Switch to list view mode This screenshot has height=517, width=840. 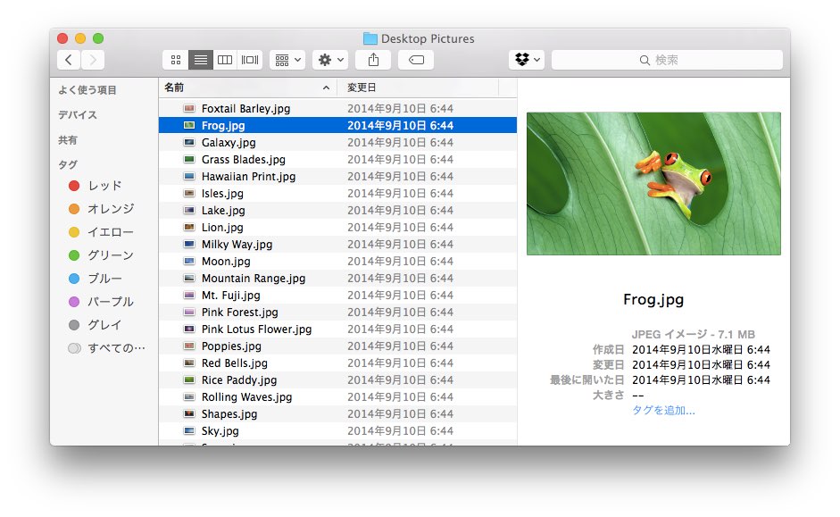click(201, 60)
